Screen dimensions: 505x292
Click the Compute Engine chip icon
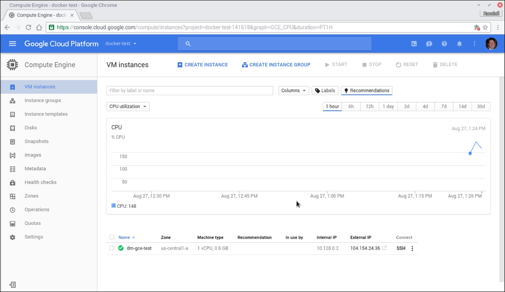coord(12,65)
